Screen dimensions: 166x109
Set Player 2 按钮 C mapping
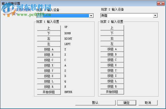112,60
